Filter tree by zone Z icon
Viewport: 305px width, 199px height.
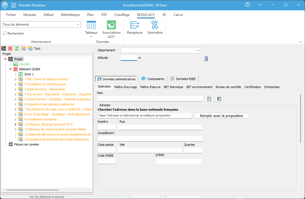[17, 48]
